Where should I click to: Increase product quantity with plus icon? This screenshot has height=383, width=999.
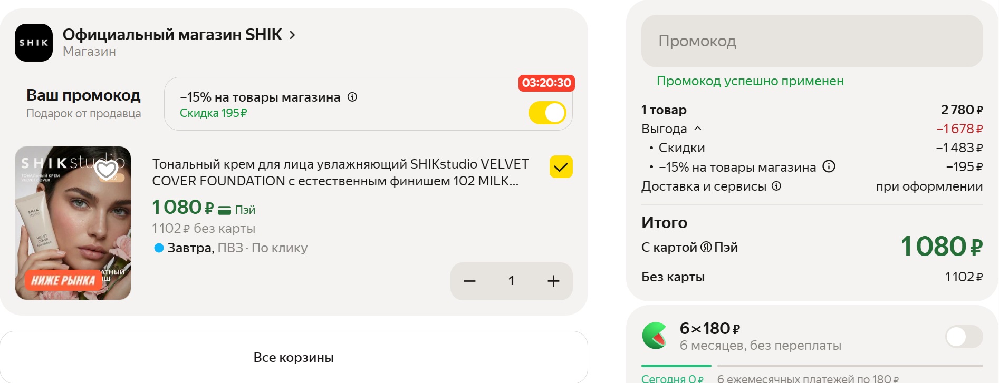tap(553, 281)
